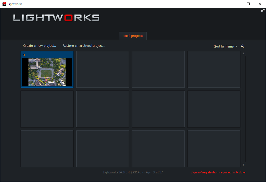Close the Lightworks window
266x182 pixels.
click(260, 4)
